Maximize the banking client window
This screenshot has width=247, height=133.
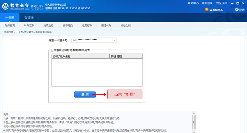[238, 3]
